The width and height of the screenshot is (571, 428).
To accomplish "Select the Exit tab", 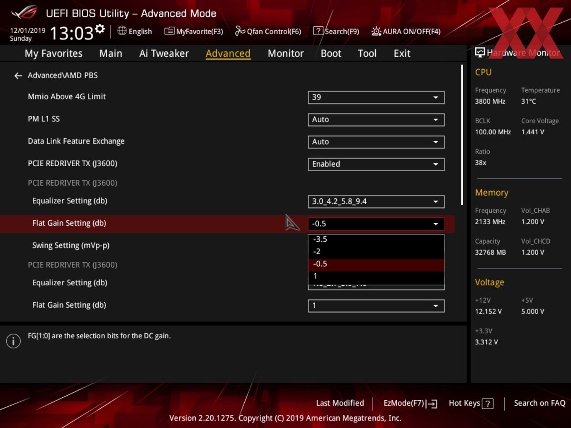I will pyautogui.click(x=402, y=53).
